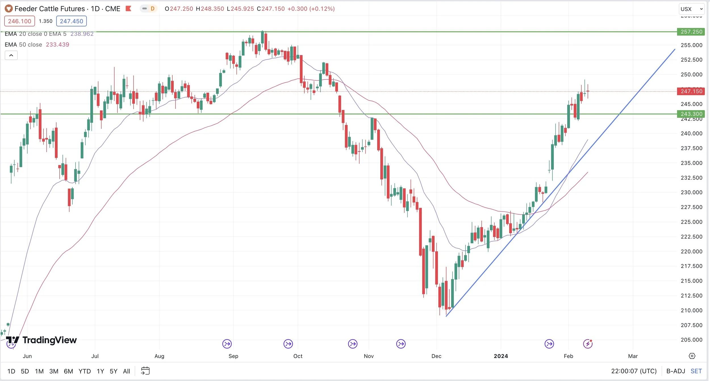Screen dimensions: 710x381
Task: Click the 247.450 buy price button
Action: pyautogui.click(x=71, y=21)
